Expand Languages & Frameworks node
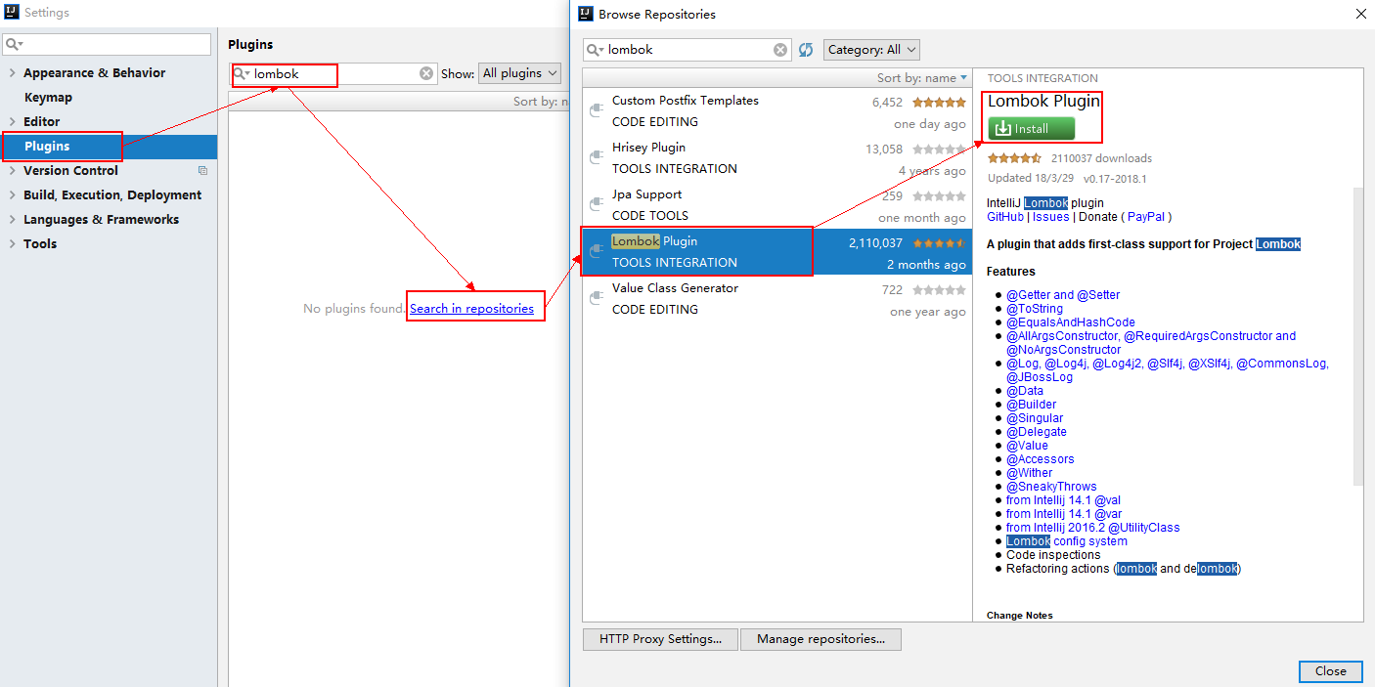The height and width of the screenshot is (687, 1375). (x=12, y=220)
